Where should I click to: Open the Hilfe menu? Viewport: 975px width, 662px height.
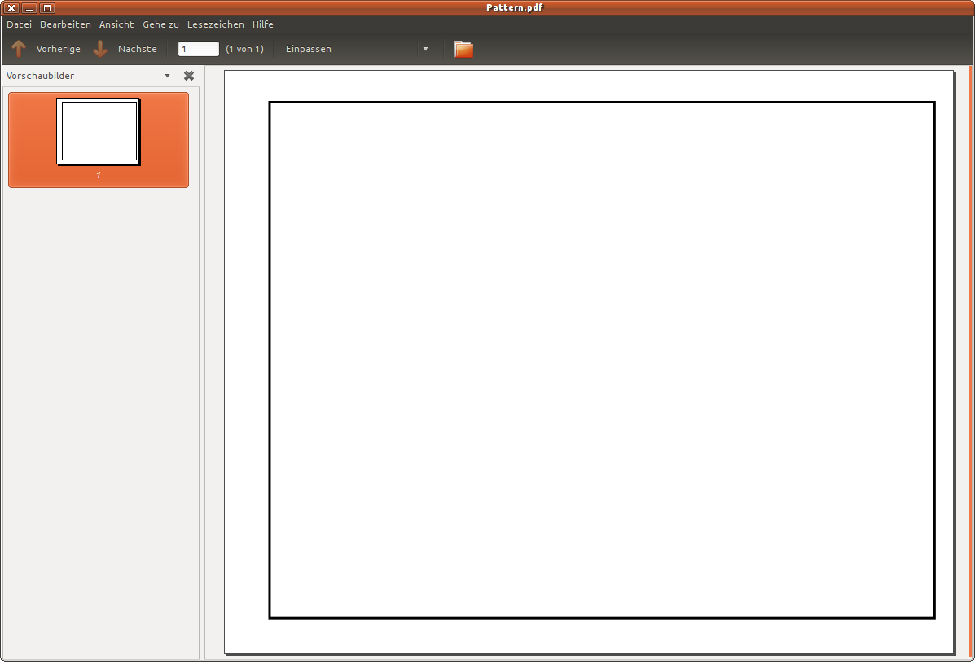pyautogui.click(x=263, y=24)
